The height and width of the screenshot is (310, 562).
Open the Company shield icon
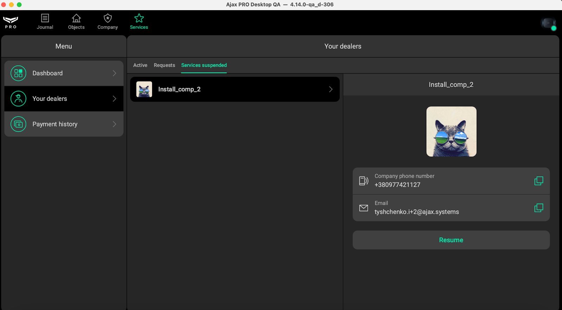tap(107, 18)
